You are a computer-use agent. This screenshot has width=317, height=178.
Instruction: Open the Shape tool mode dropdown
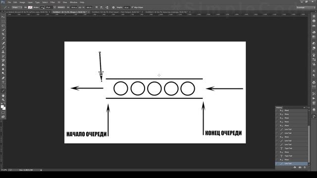17,7
